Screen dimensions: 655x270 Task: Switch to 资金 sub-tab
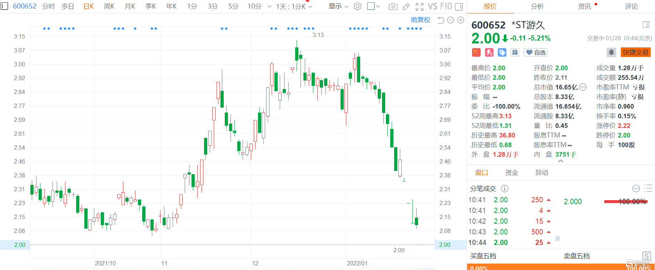pyautogui.click(x=511, y=173)
